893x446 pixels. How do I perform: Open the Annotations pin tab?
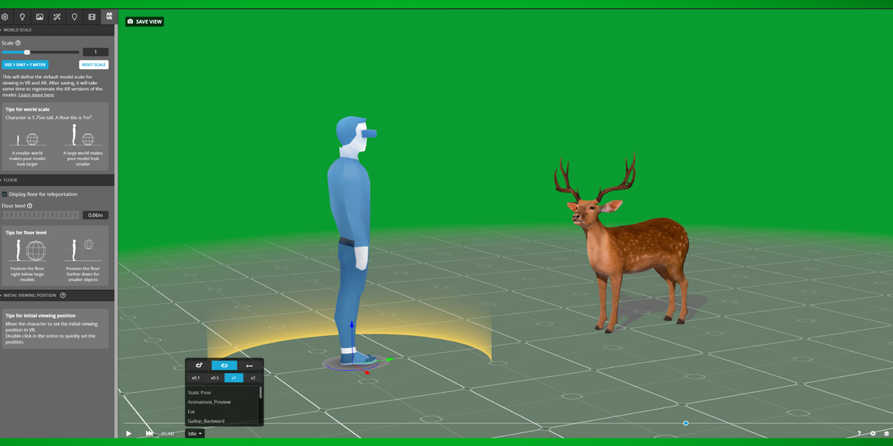(x=74, y=16)
